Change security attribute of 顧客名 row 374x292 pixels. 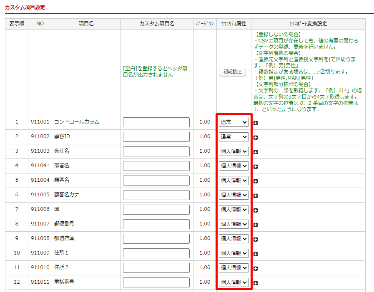[x=233, y=181]
